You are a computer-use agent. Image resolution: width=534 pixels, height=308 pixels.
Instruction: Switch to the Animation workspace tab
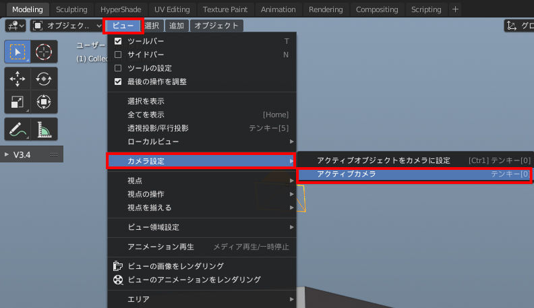(278, 9)
